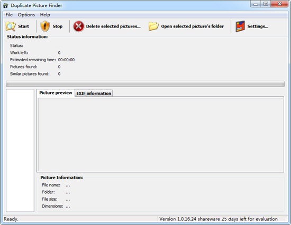Switch to the EXIF information tab

pyautogui.click(x=94, y=93)
